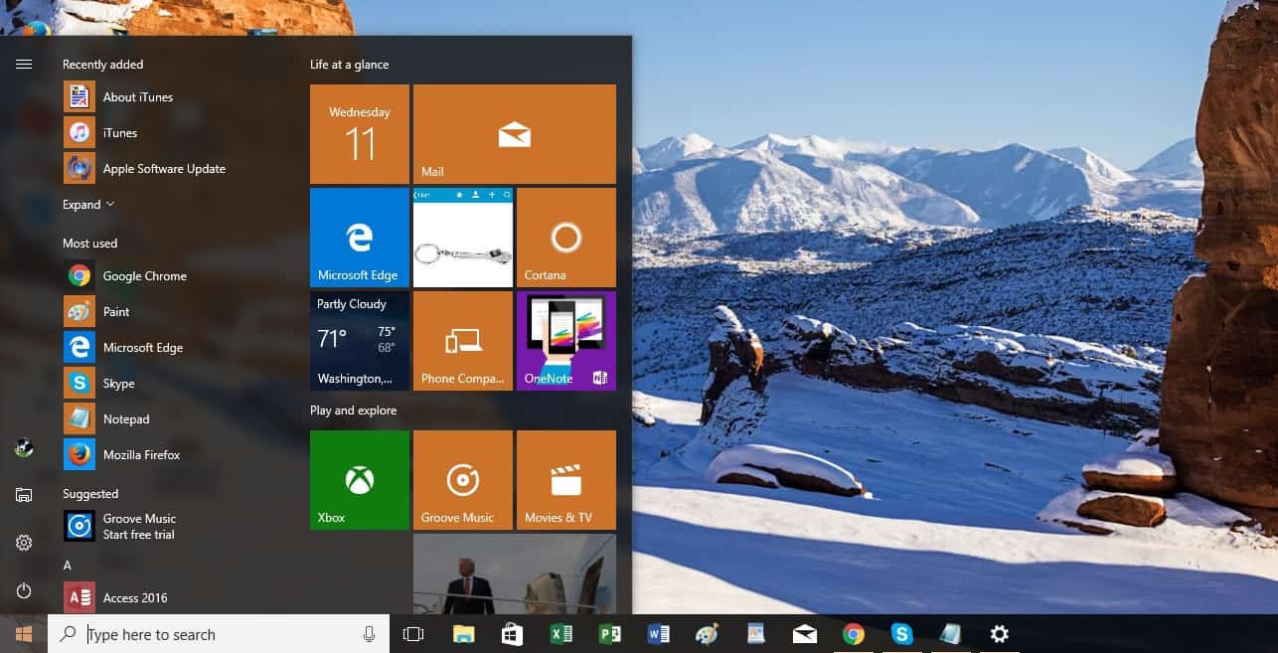Screen dimensions: 1278x653
Task: Open the Cortana tile
Action: pyautogui.click(x=566, y=238)
